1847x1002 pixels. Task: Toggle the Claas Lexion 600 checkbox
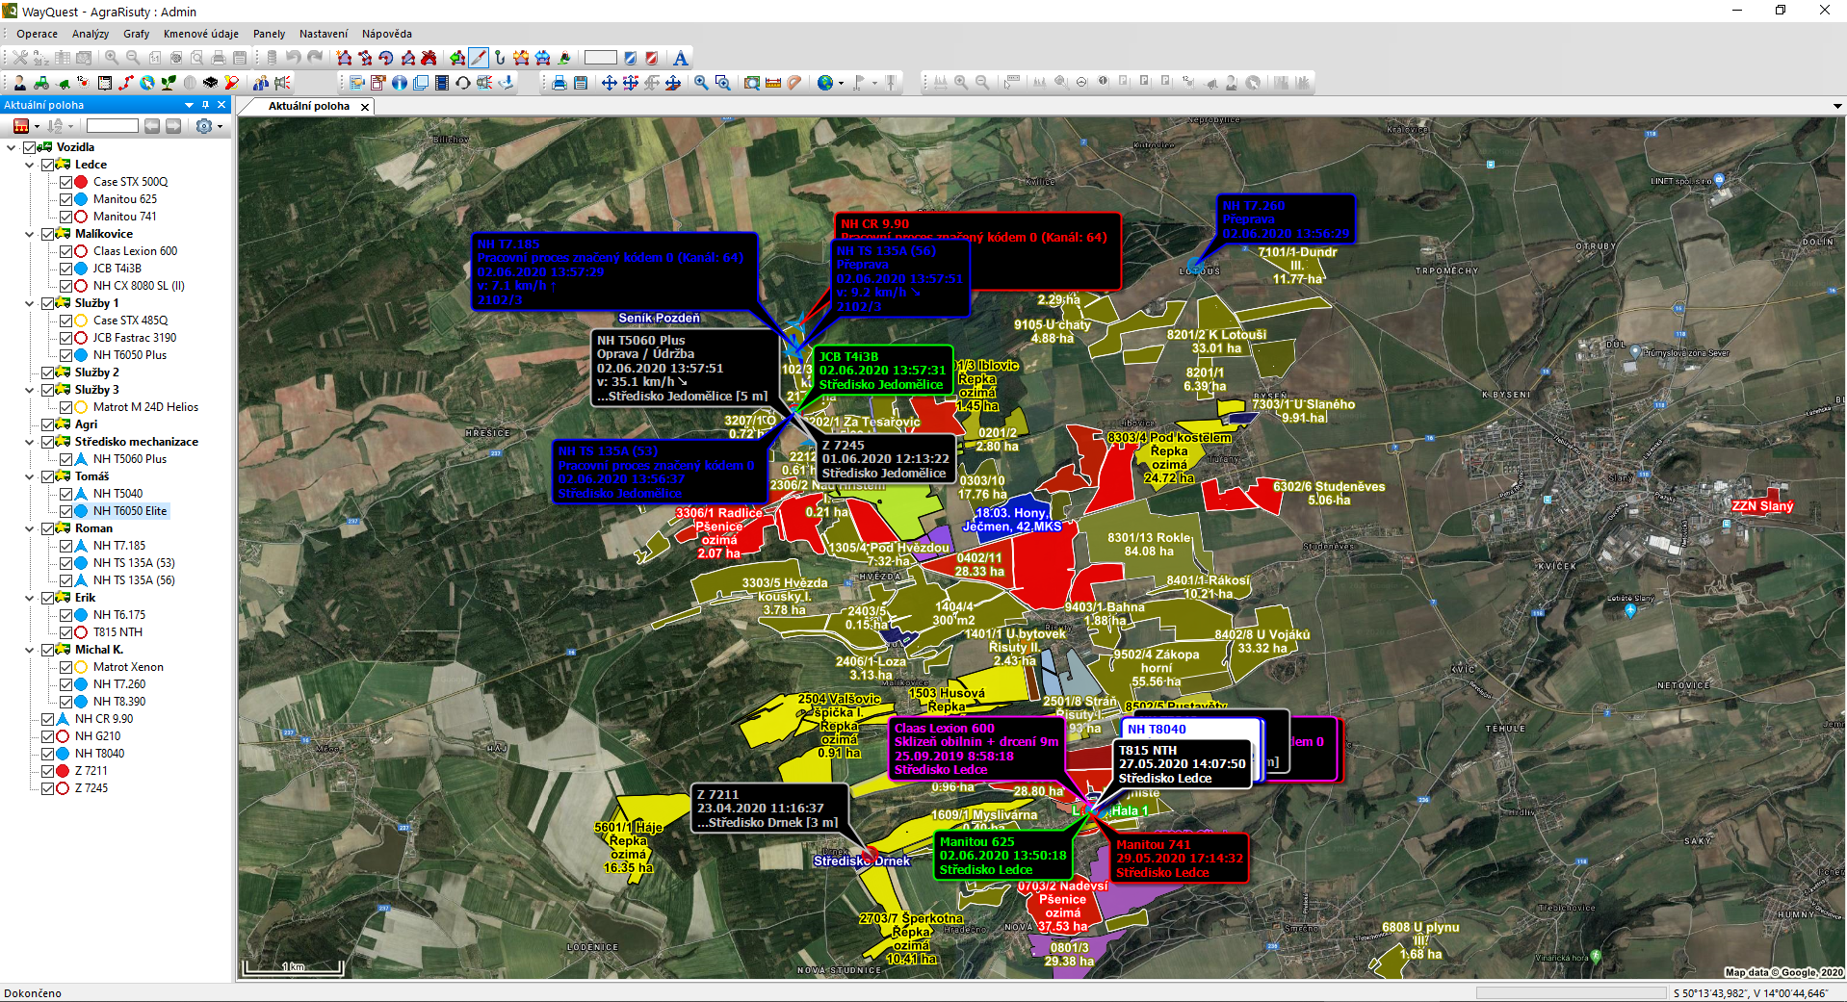(65, 251)
